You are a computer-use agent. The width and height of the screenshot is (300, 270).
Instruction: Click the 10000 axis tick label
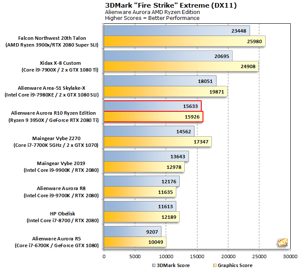(166, 256)
